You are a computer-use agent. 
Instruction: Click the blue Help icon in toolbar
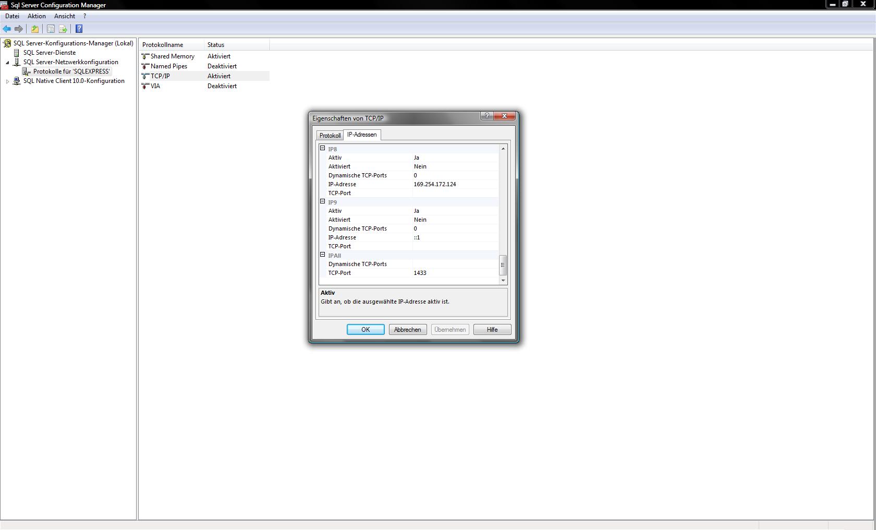[x=79, y=29]
